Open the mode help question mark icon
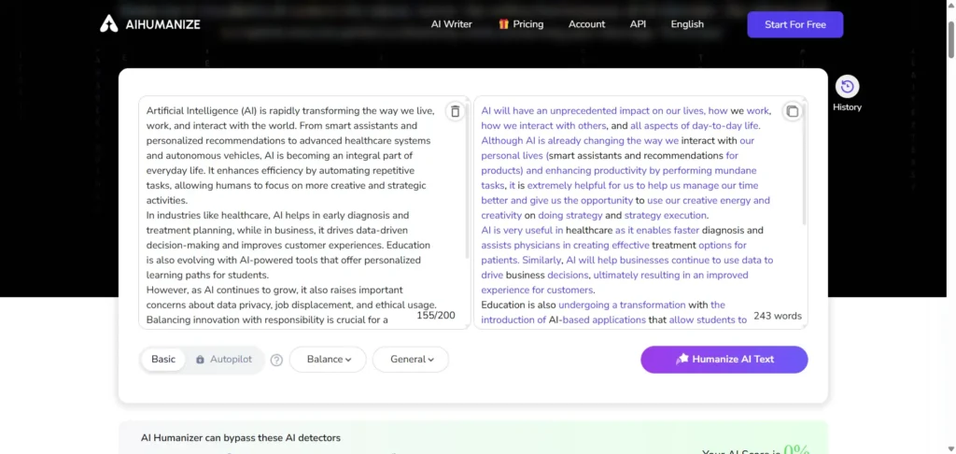The image size is (956, 454). click(x=276, y=360)
